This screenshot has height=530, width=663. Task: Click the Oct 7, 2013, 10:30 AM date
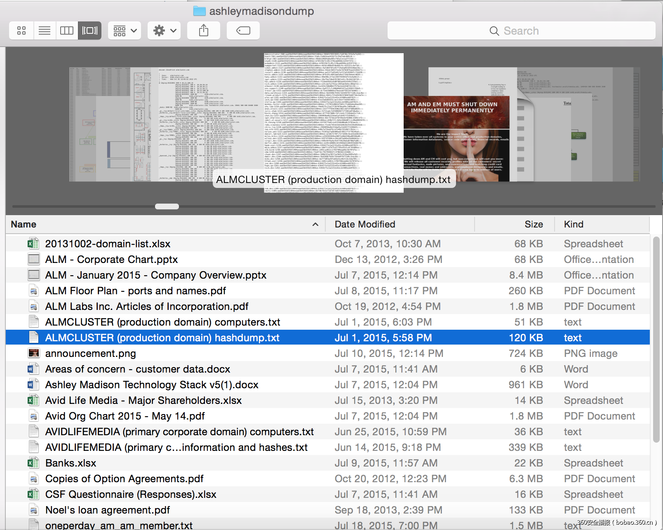pyautogui.click(x=388, y=244)
